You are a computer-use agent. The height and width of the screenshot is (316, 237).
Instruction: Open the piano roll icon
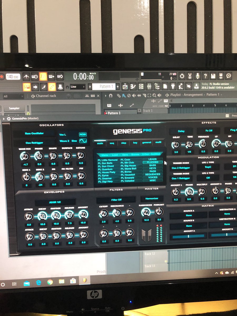(133, 86)
